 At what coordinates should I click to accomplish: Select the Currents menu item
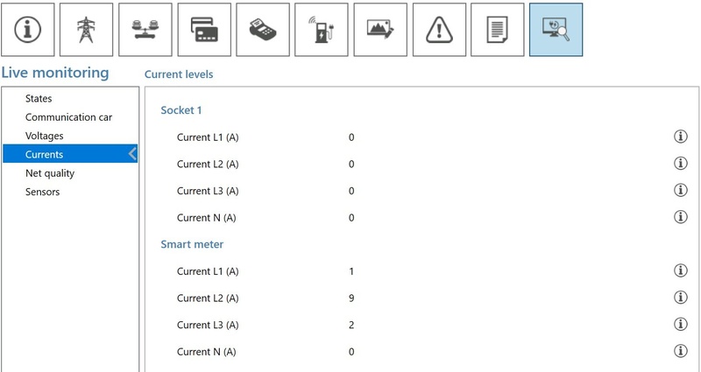(44, 155)
